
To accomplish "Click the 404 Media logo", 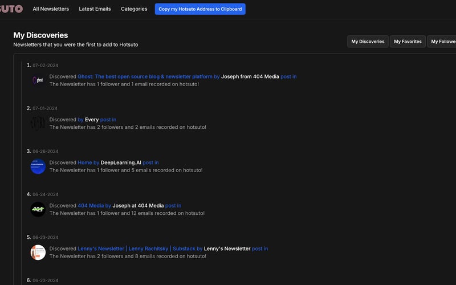I will (38, 209).
